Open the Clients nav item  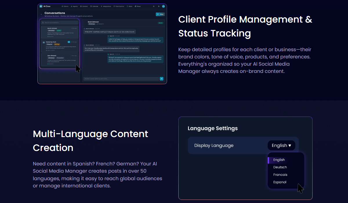click(x=65, y=6)
